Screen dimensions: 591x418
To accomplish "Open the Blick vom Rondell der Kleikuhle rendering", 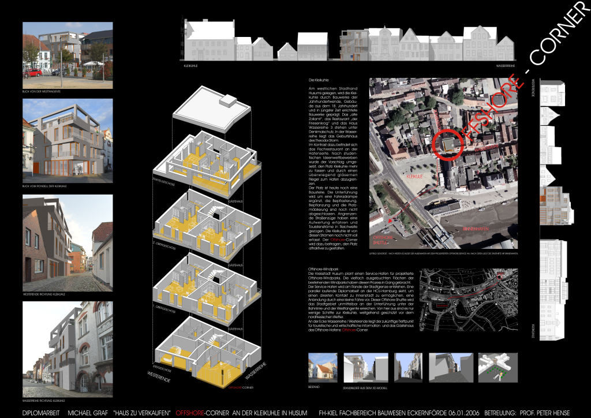I will coord(68,141).
